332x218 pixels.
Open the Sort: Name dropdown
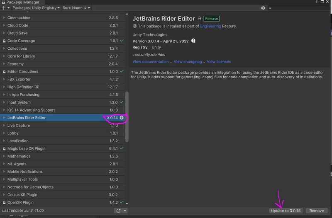[x=76, y=8]
